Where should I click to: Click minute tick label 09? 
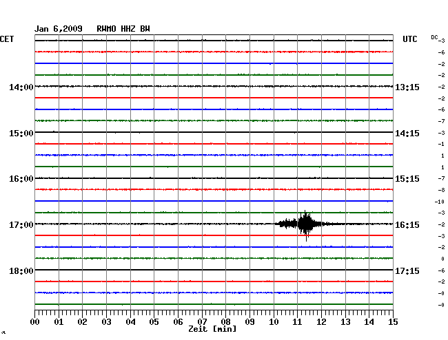pos(250,321)
